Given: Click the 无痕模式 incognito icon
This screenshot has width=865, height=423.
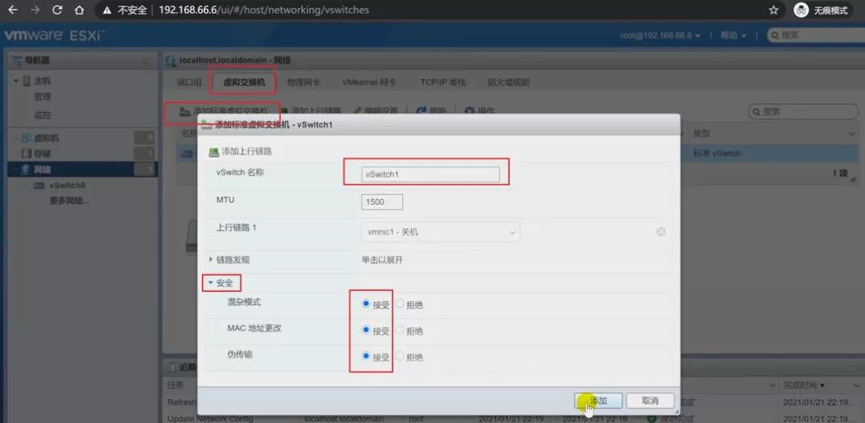Looking at the screenshot, I should click(802, 10).
